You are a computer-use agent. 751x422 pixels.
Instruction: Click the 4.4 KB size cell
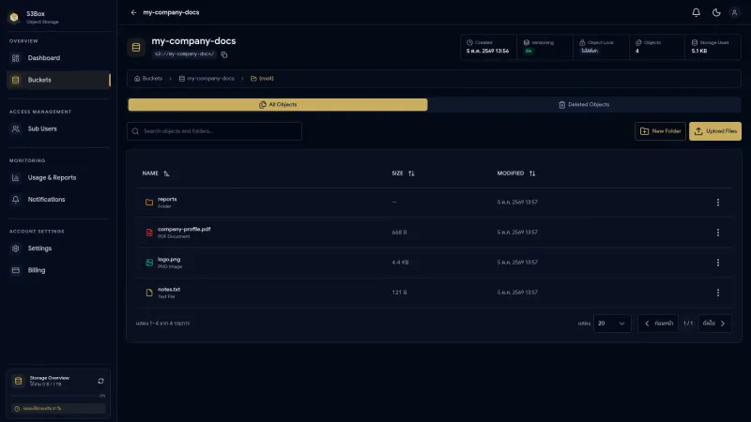(x=400, y=263)
